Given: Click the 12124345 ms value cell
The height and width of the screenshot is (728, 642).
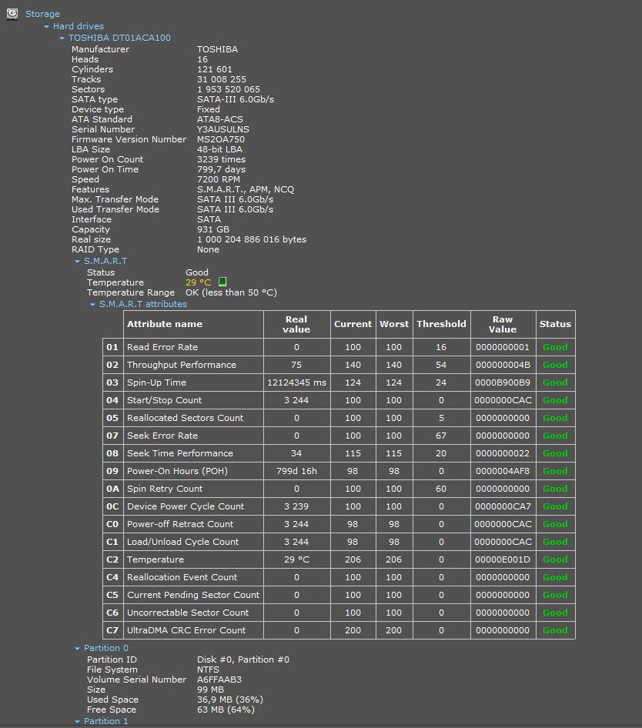Looking at the screenshot, I should tap(297, 382).
